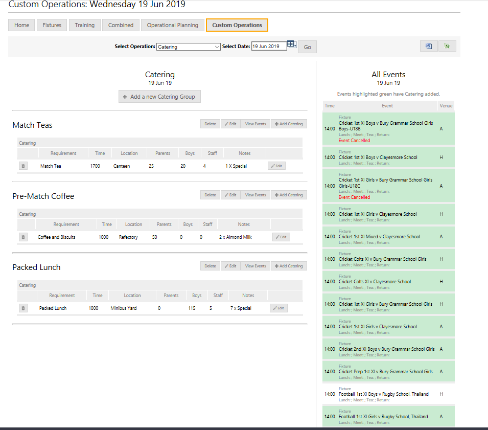
Task: Click the 1 X Special note
Action: click(x=236, y=166)
